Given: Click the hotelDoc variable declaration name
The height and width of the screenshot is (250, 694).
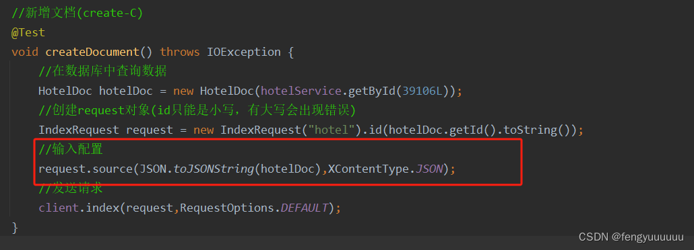Looking at the screenshot, I should 126,91.
